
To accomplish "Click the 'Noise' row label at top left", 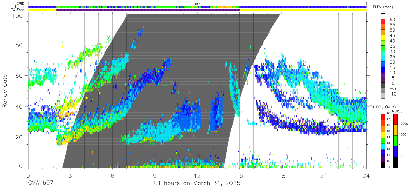I will point(20,7).
